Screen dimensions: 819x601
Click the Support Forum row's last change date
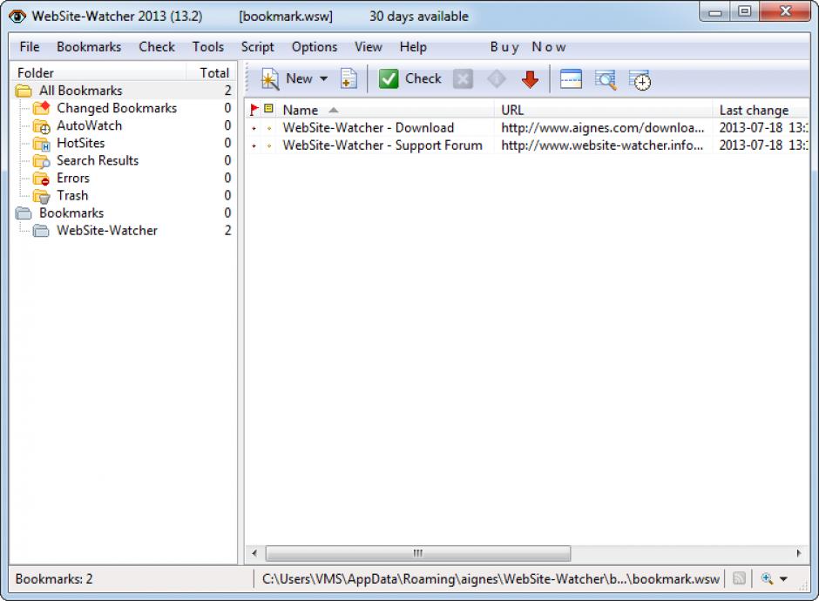click(763, 145)
